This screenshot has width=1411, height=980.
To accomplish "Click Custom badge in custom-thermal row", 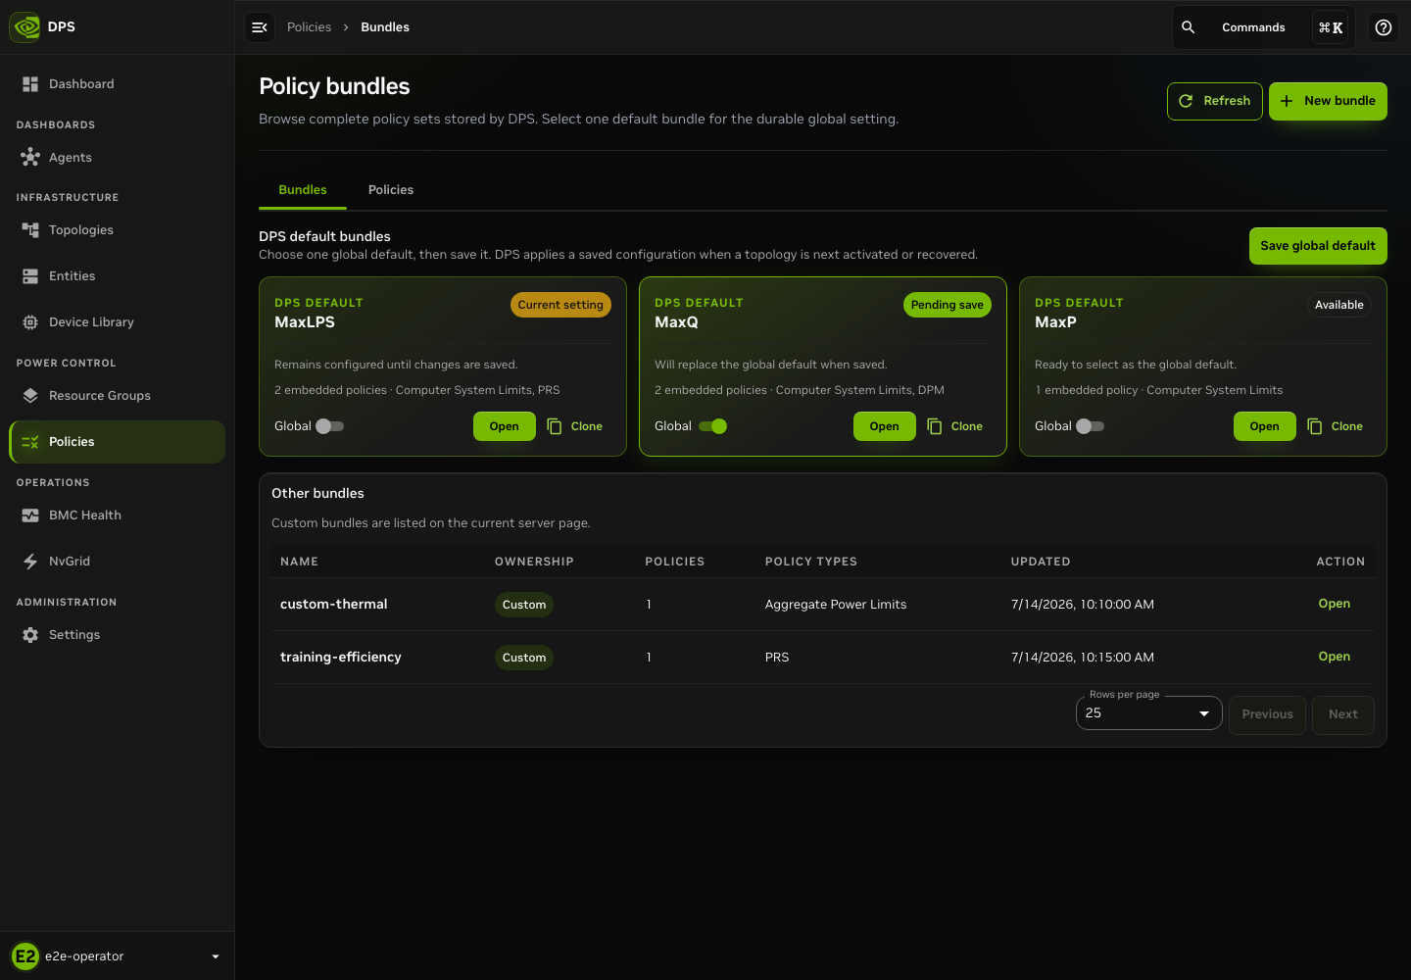I will coord(524,605).
